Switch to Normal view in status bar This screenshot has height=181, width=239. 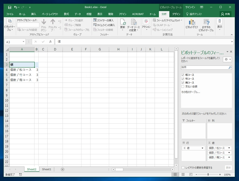click(x=175, y=175)
